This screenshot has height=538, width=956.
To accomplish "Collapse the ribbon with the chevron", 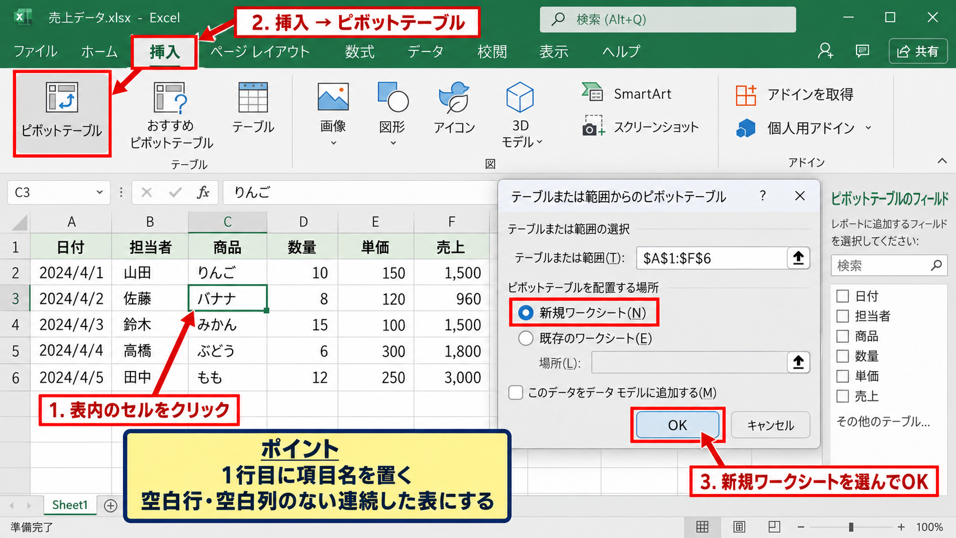I will tap(942, 161).
